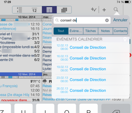Select the week view grid icon
Image resolution: width=132 pixels, height=113 pixels.
click(x=49, y=10)
